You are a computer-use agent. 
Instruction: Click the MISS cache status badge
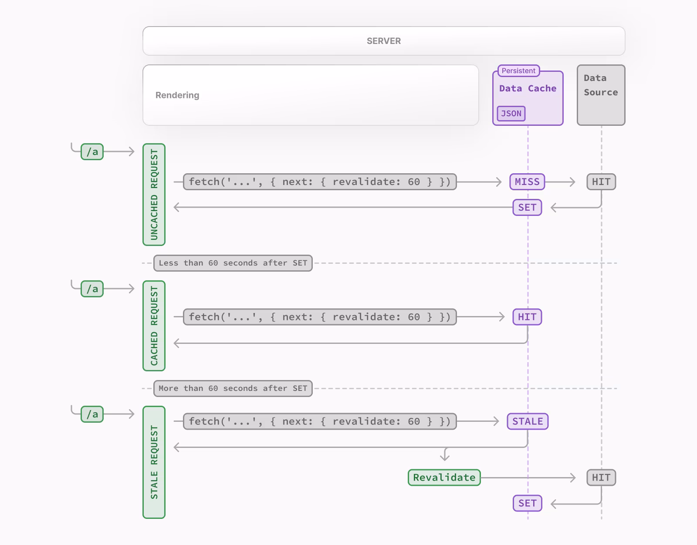527,182
